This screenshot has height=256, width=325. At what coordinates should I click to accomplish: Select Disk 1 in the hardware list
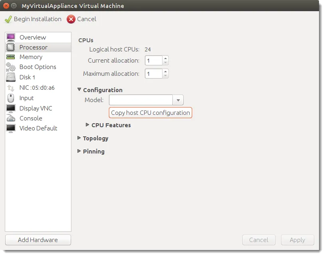[38, 77]
